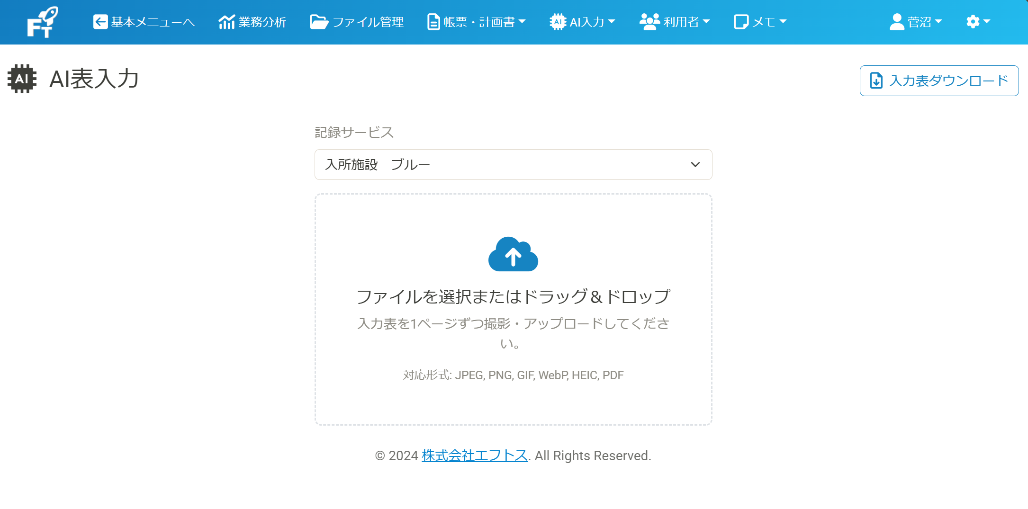Click the cloud upload icon
Viewport: 1028px width, 509px height.
pyautogui.click(x=512, y=254)
